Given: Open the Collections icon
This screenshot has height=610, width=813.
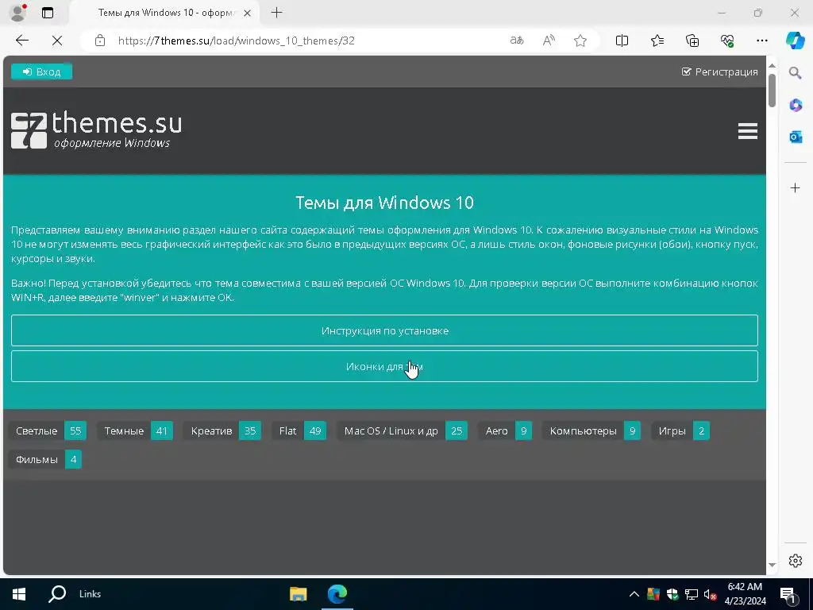Looking at the screenshot, I should (x=692, y=41).
